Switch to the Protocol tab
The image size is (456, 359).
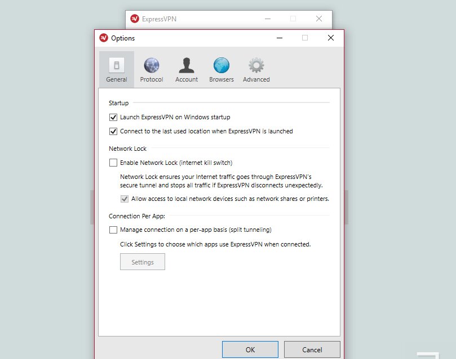(152, 70)
